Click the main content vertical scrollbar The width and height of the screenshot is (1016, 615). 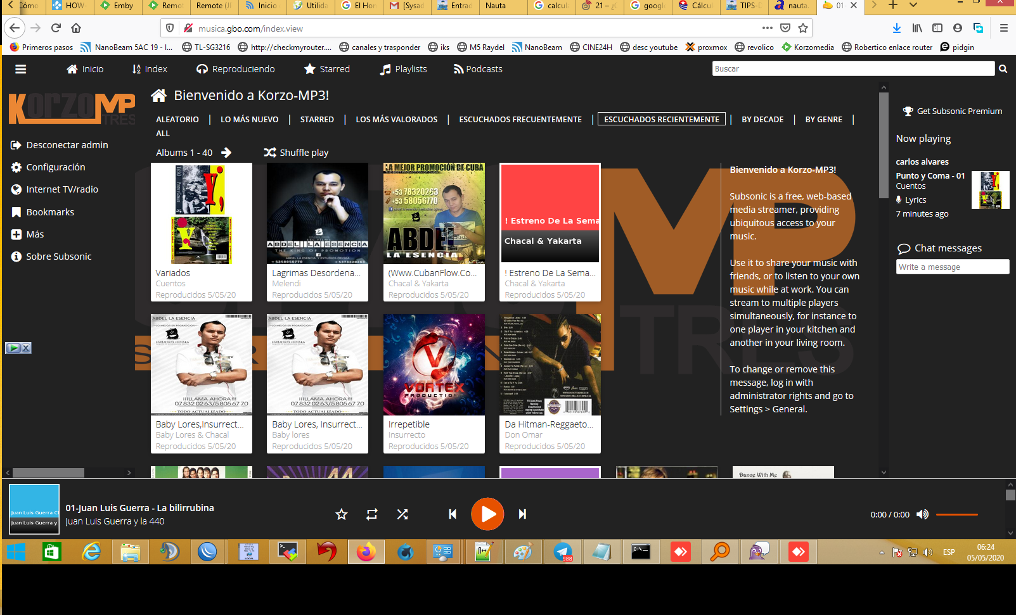point(884,146)
